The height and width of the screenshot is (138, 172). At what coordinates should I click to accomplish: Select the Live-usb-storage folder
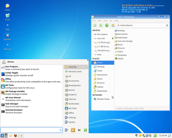click(x=124, y=41)
